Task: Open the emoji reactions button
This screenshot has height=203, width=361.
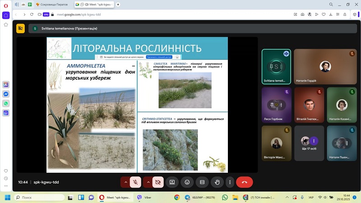Action: 187,182
